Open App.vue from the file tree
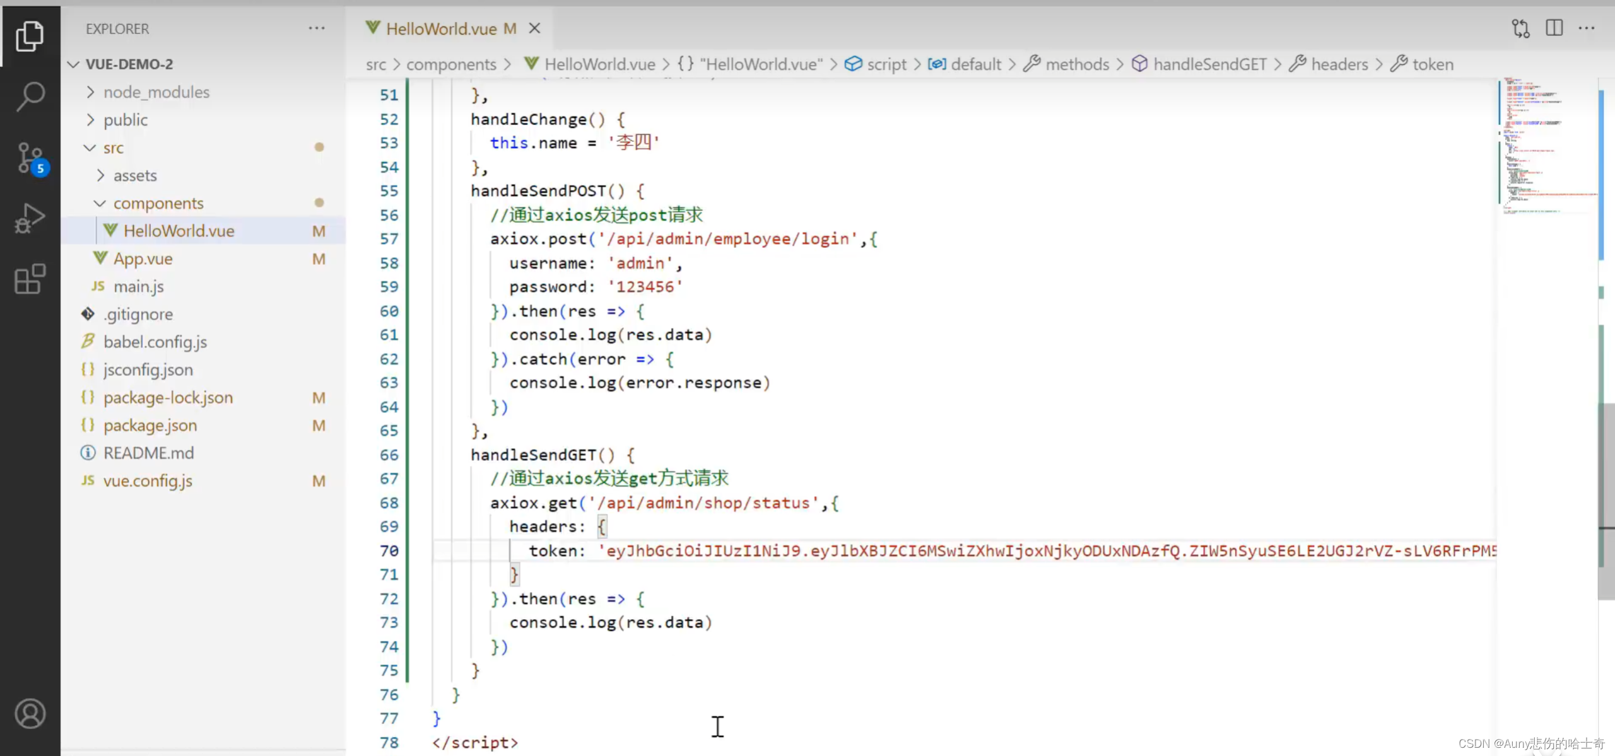The image size is (1615, 756). click(143, 259)
